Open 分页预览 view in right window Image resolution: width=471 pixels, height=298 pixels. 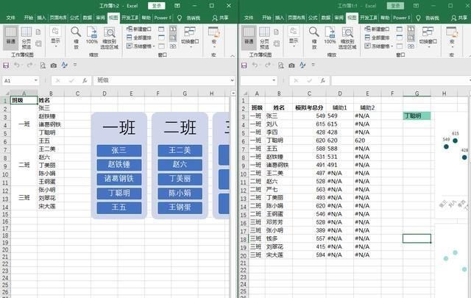coord(264,38)
